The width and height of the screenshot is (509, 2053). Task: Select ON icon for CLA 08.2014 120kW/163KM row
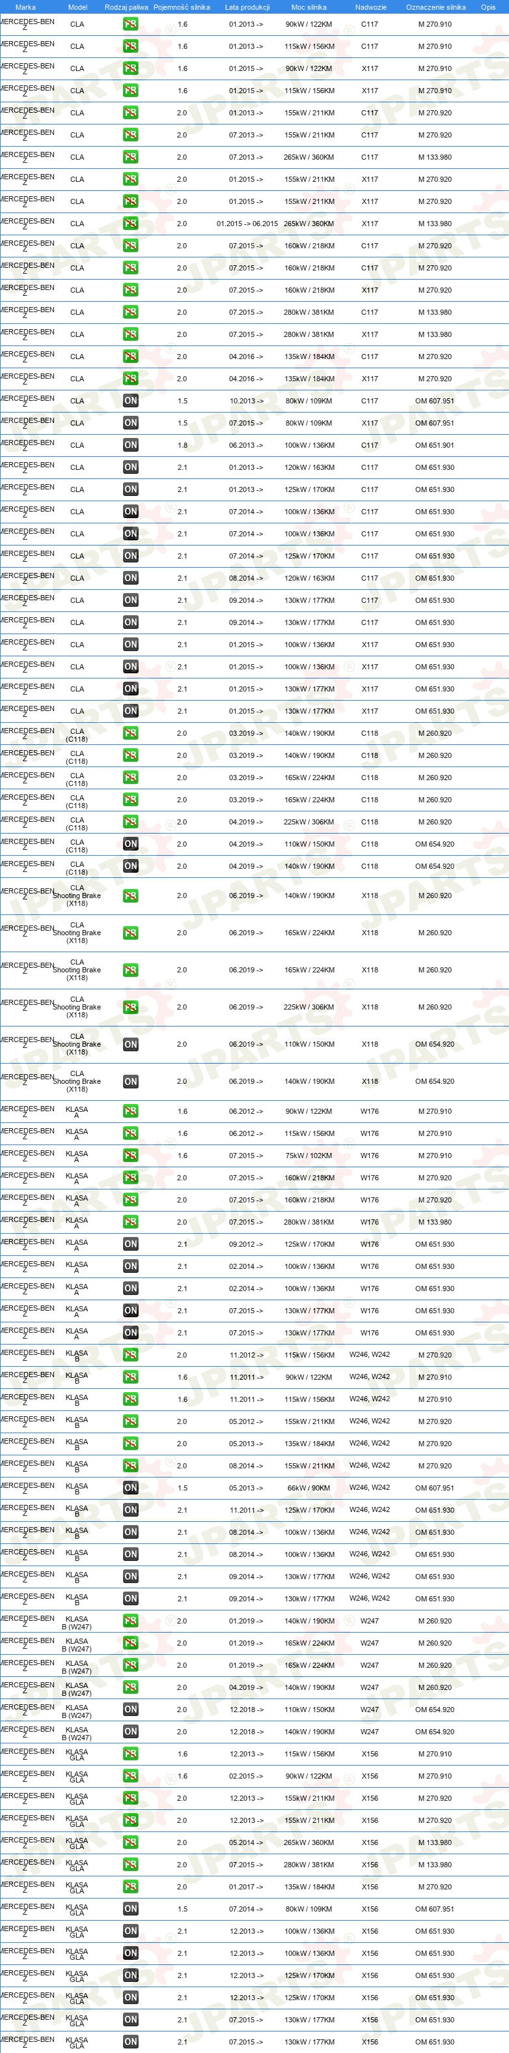point(130,579)
